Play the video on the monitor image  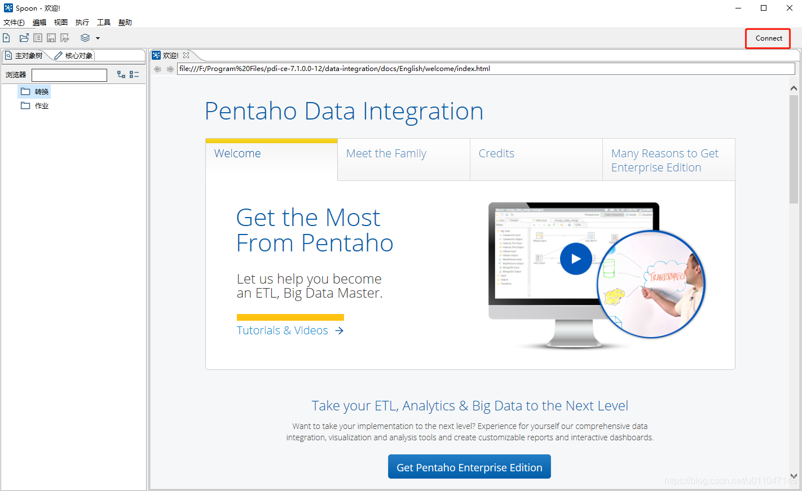576,259
